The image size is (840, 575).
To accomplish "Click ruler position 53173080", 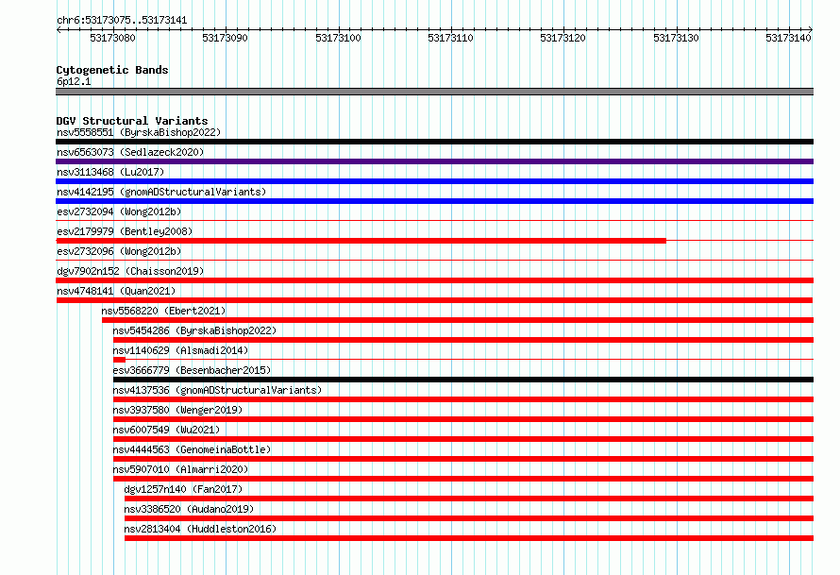I will pos(112,38).
